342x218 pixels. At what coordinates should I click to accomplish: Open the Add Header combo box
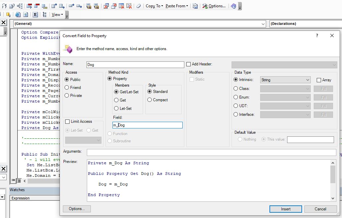[284, 65]
